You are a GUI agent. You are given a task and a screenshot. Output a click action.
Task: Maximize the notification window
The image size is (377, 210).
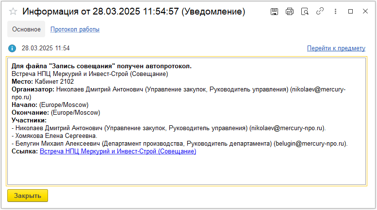(x=350, y=11)
